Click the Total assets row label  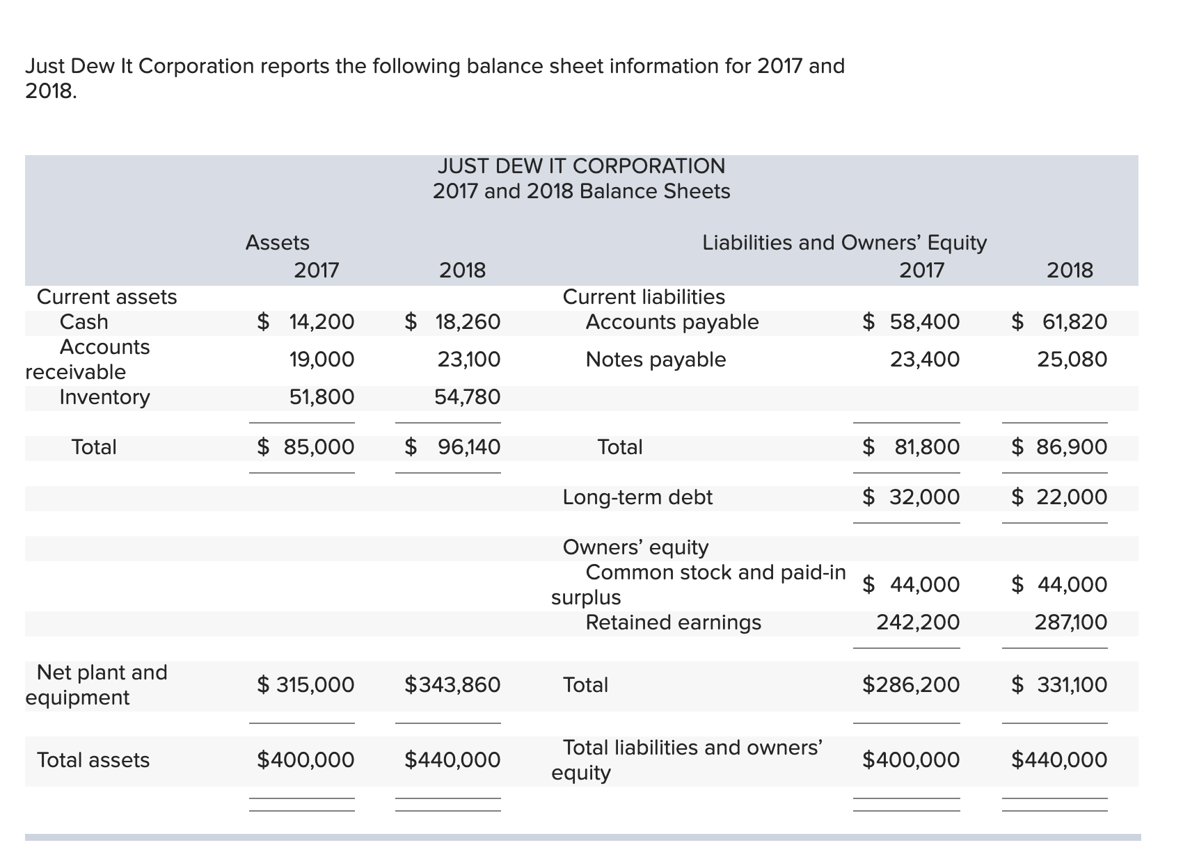click(93, 760)
